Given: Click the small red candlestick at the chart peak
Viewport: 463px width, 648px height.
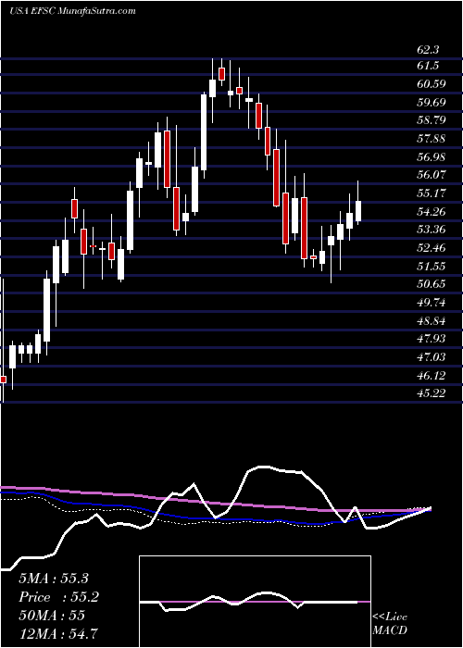Looking at the screenshot, I should tap(221, 73).
